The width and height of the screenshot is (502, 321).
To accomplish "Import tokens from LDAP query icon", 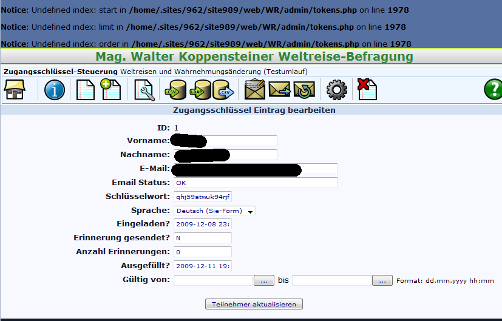I will (x=201, y=90).
